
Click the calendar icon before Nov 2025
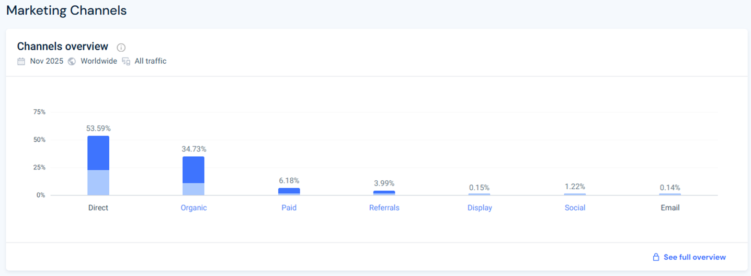point(21,61)
